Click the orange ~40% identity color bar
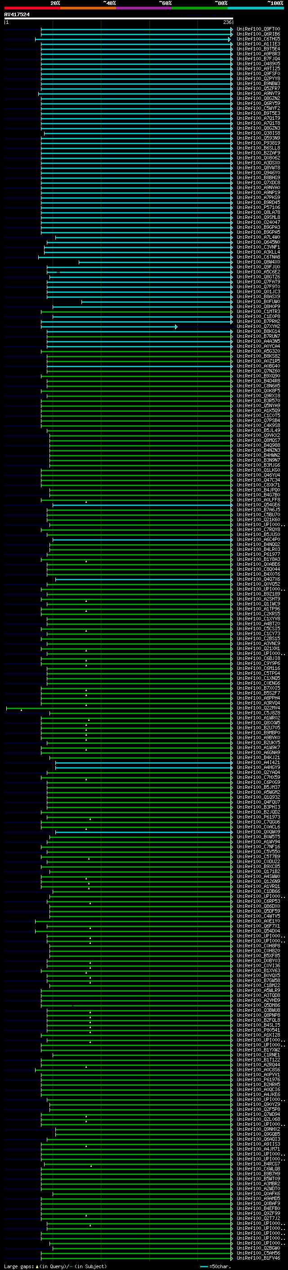 point(88,8)
